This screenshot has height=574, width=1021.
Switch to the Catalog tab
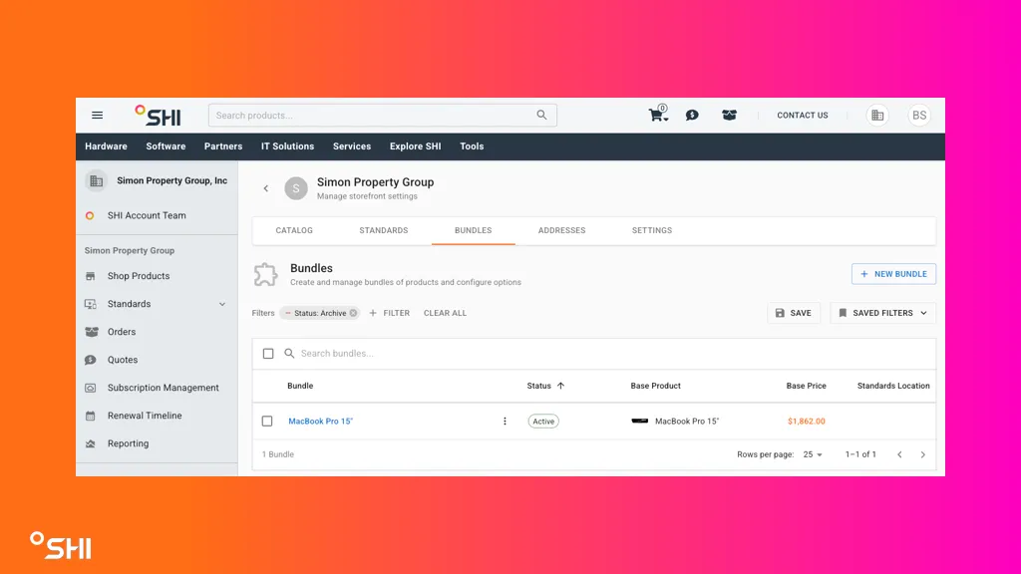click(x=294, y=230)
